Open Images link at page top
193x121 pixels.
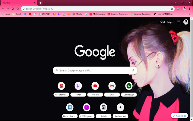click(170, 22)
